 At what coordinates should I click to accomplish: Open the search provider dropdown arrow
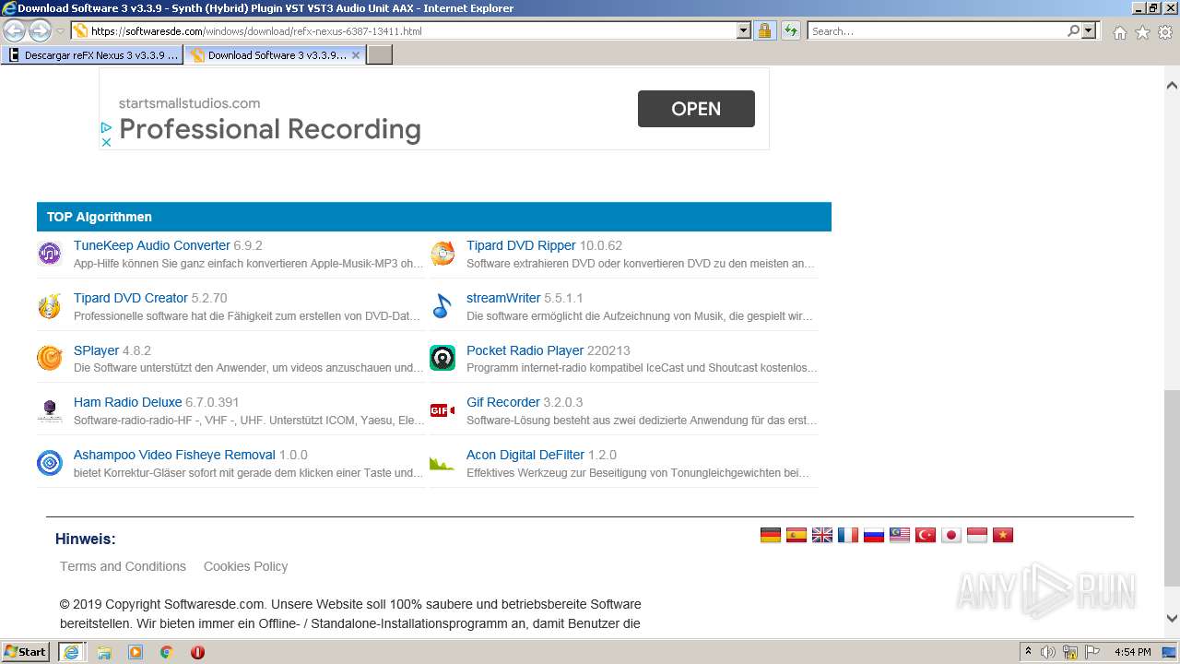(1089, 31)
